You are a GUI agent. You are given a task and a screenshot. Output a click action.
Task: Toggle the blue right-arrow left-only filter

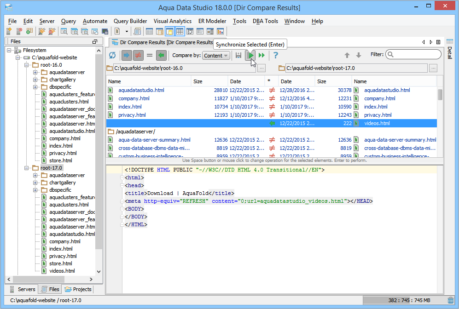127,55
